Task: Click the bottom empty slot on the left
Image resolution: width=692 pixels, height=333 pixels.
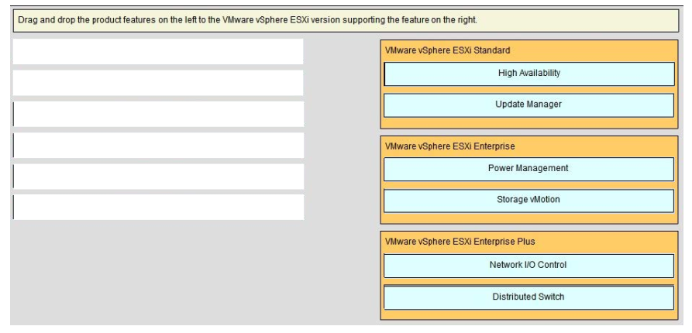Action: coord(158,208)
